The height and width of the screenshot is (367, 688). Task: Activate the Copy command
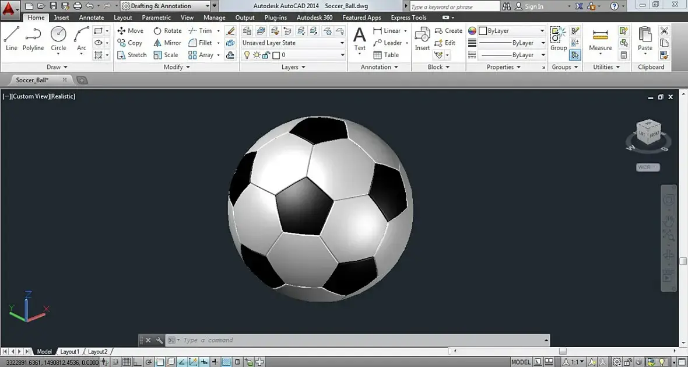click(130, 43)
